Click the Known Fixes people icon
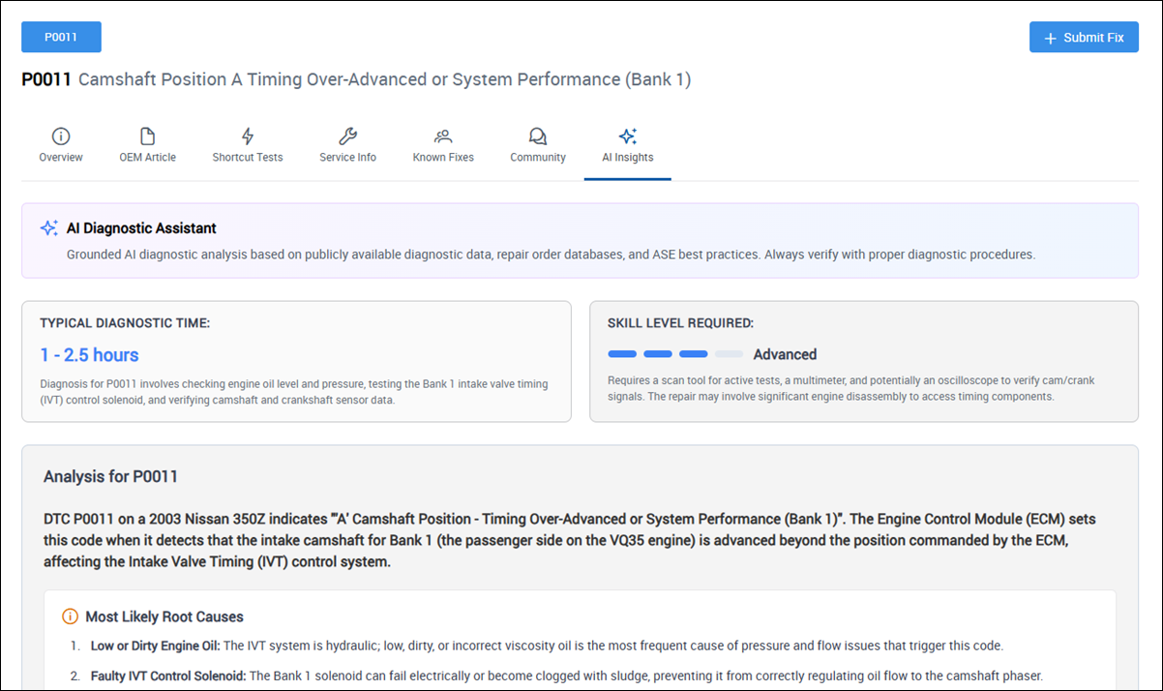This screenshot has width=1163, height=691. tap(443, 135)
